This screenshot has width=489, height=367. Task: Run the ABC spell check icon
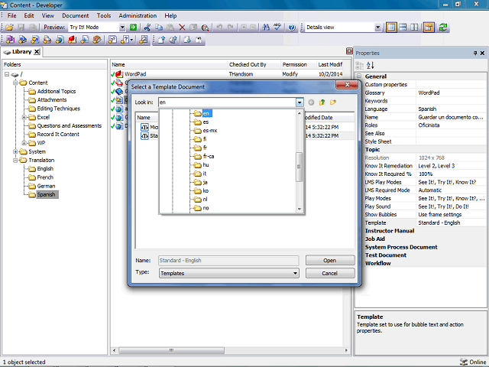click(x=277, y=28)
